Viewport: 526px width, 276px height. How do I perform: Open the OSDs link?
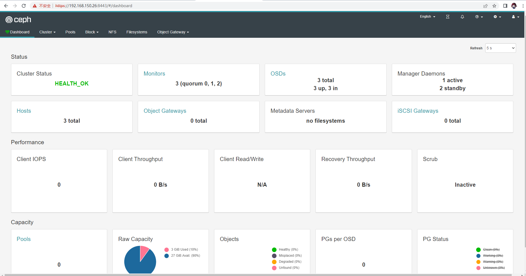(278, 74)
